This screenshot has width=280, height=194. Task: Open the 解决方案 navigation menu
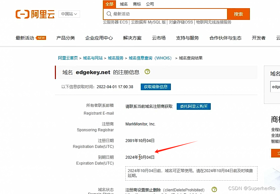[132, 38]
